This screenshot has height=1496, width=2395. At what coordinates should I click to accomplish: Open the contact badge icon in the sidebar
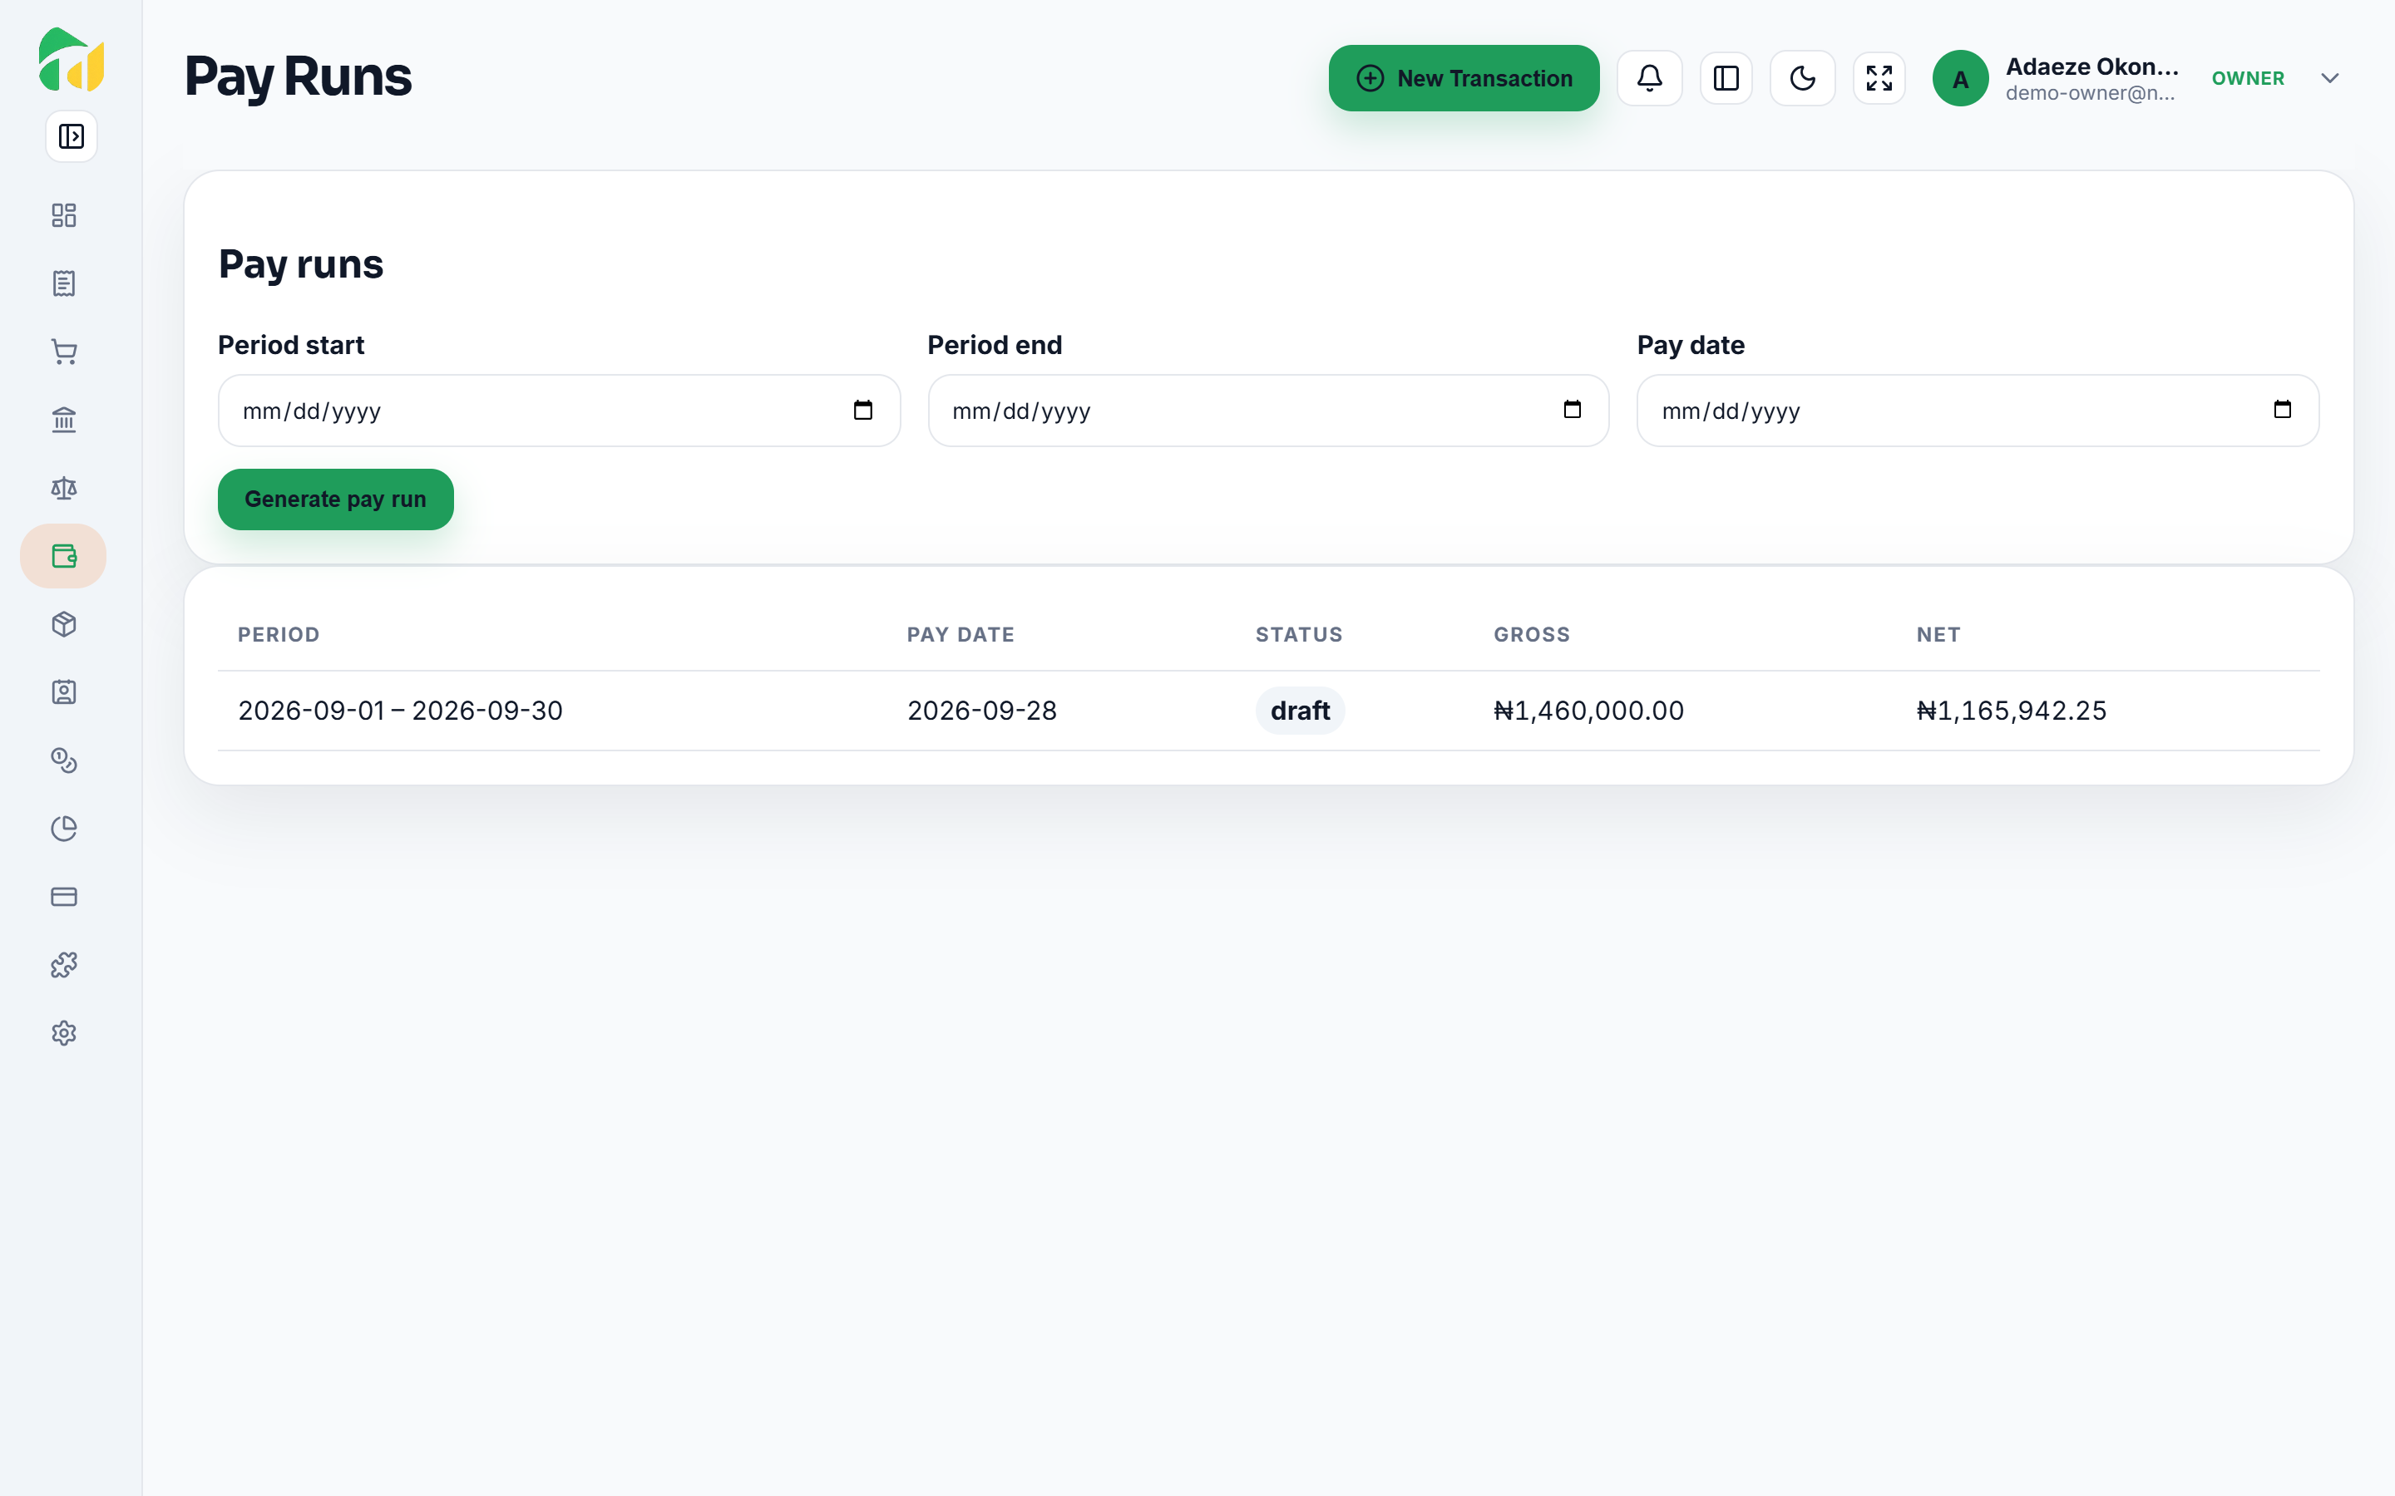(64, 692)
